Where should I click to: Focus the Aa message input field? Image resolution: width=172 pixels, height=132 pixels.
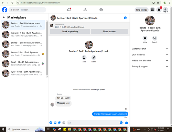pos(93,123)
